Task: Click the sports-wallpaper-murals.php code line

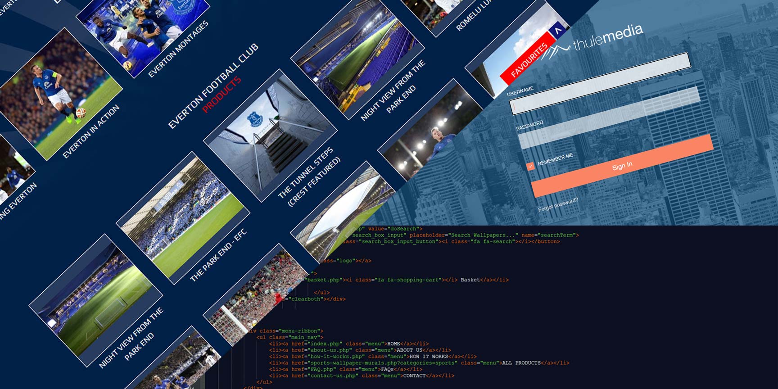Action: click(419, 362)
